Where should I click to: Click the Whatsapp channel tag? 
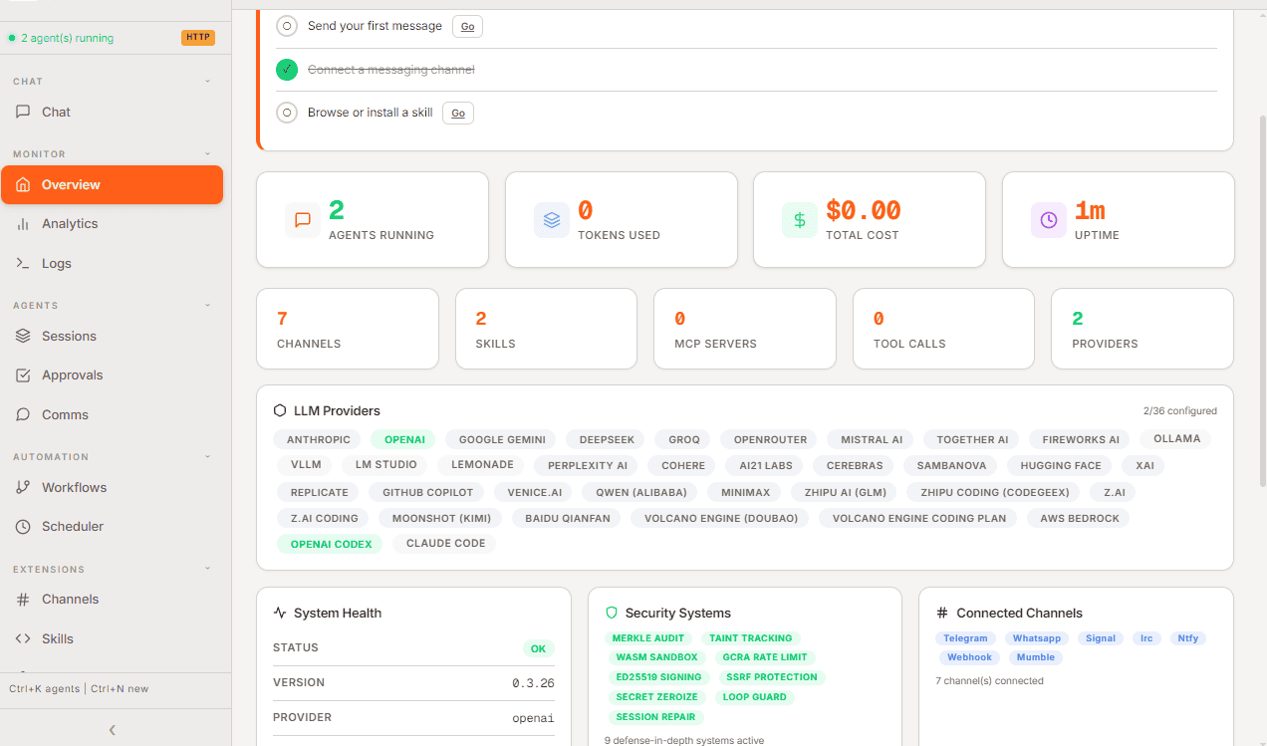click(x=1037, y=638)
